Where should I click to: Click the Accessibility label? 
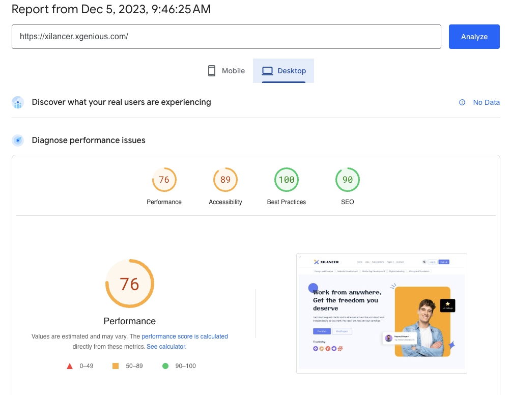click(x=225, y=202)
